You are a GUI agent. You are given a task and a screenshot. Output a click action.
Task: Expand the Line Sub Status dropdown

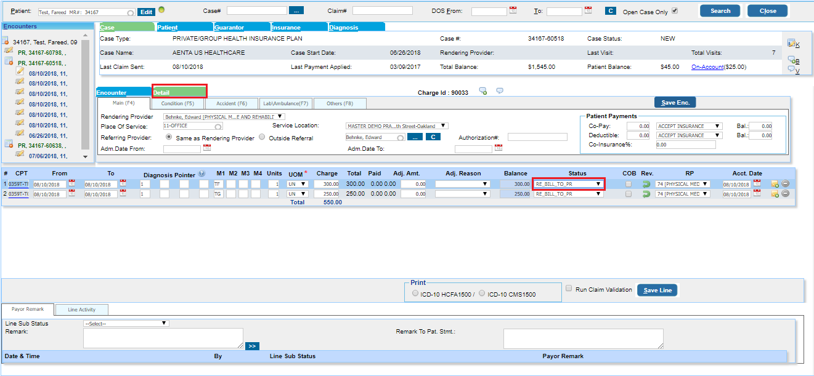tap(126, 323)
